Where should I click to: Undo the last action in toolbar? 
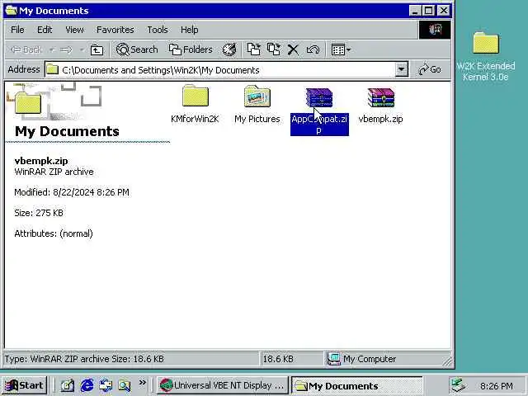313,49
